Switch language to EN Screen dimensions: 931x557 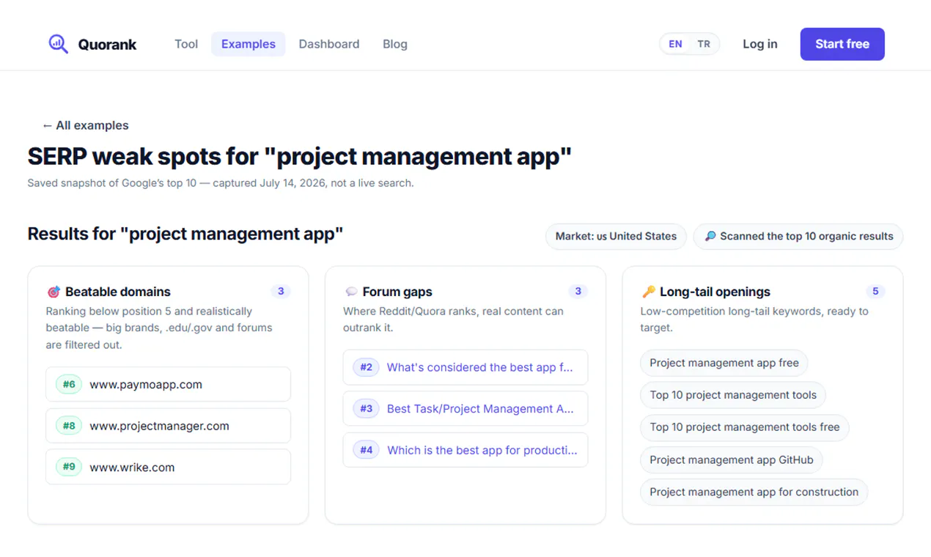675,44
